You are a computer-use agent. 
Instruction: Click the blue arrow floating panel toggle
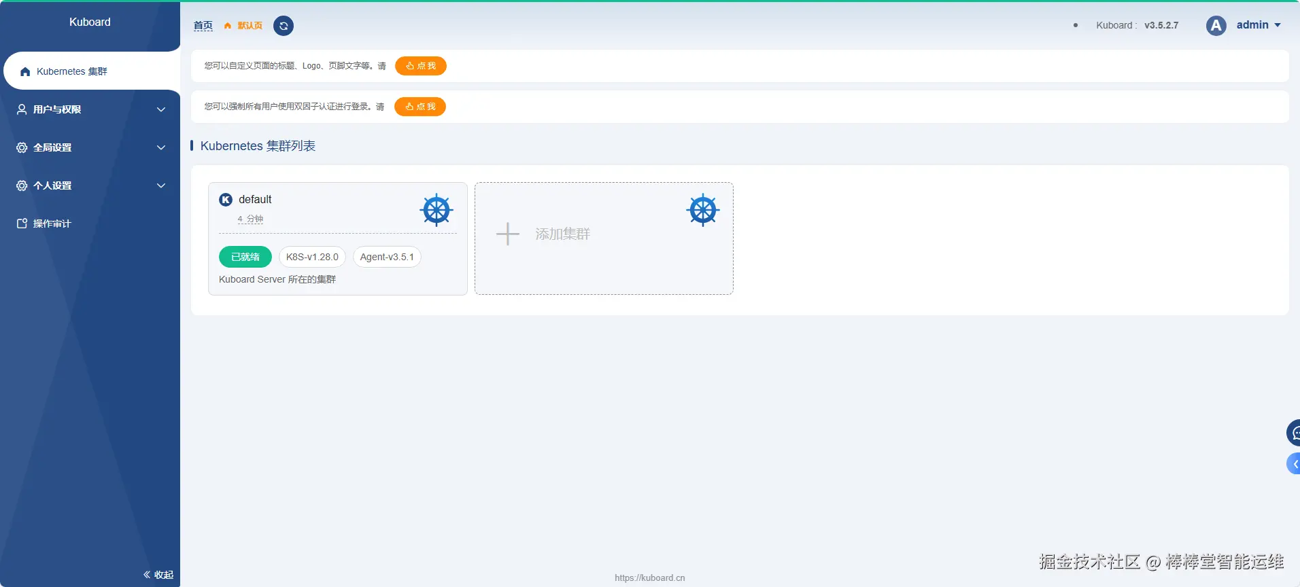(x=1294, y=464)
